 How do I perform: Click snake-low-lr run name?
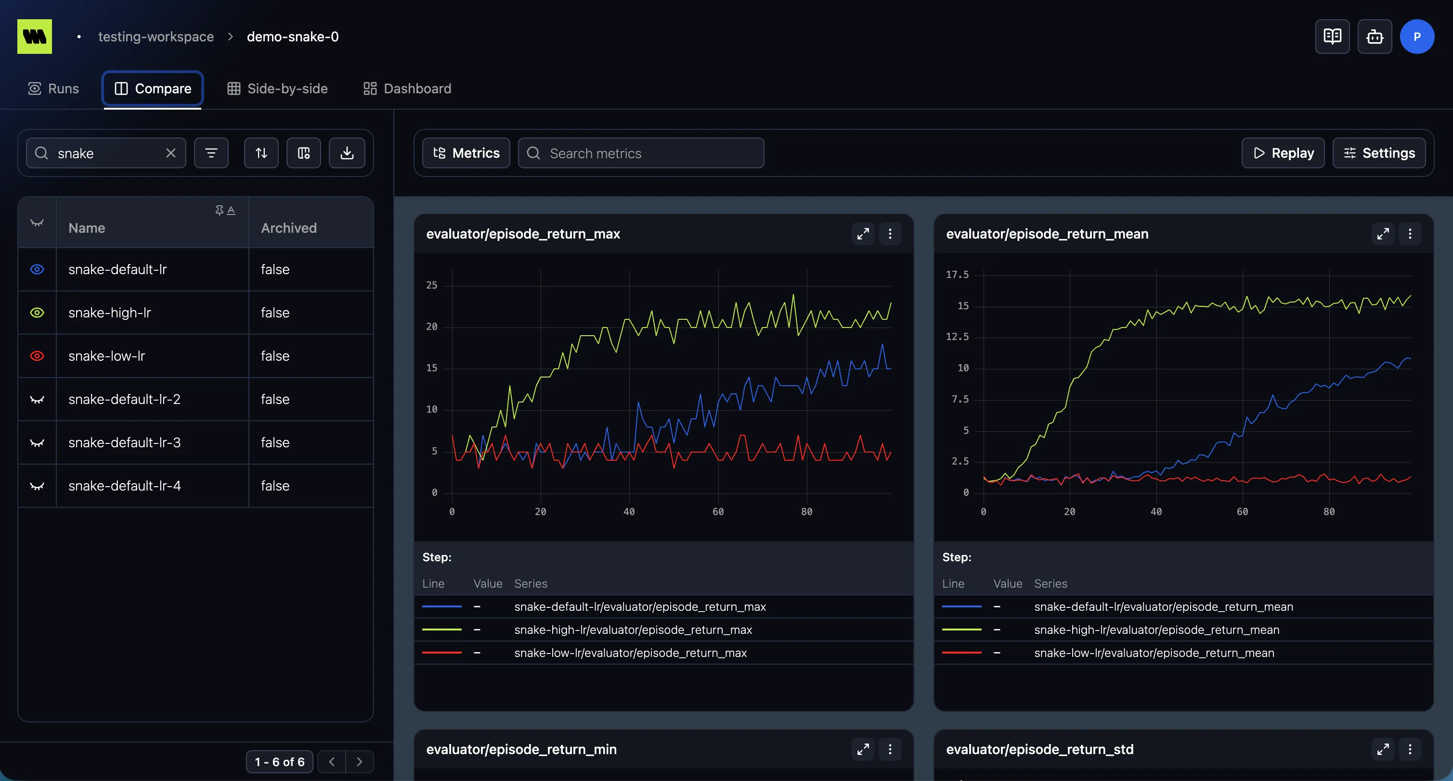pyautogui.click(x=106, y=356)
